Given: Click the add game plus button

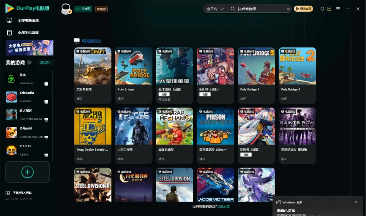Looking at the screenshot, I should (27, 172).
